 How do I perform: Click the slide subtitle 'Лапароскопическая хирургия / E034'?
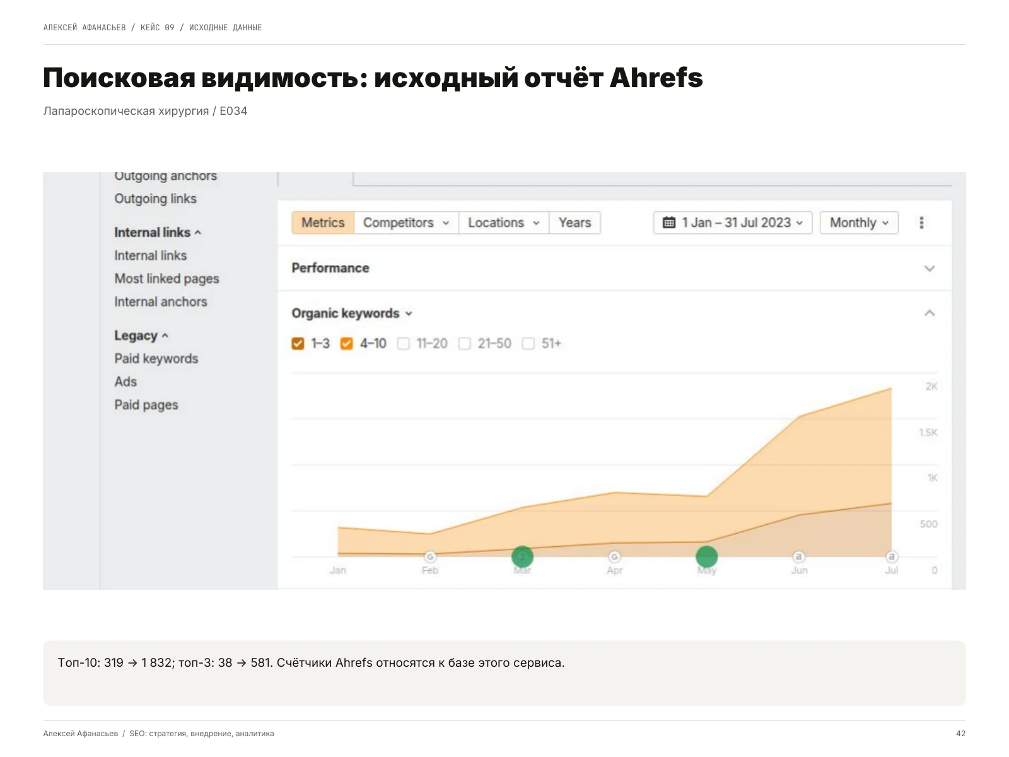145,111
